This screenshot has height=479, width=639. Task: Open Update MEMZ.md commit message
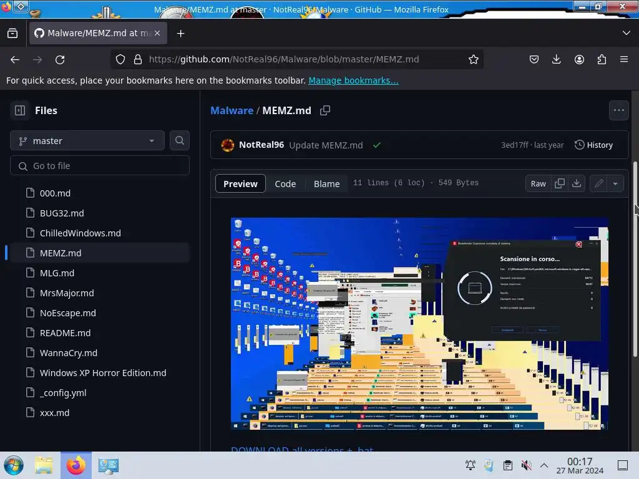pyautogui.click(x=326, y=145)
